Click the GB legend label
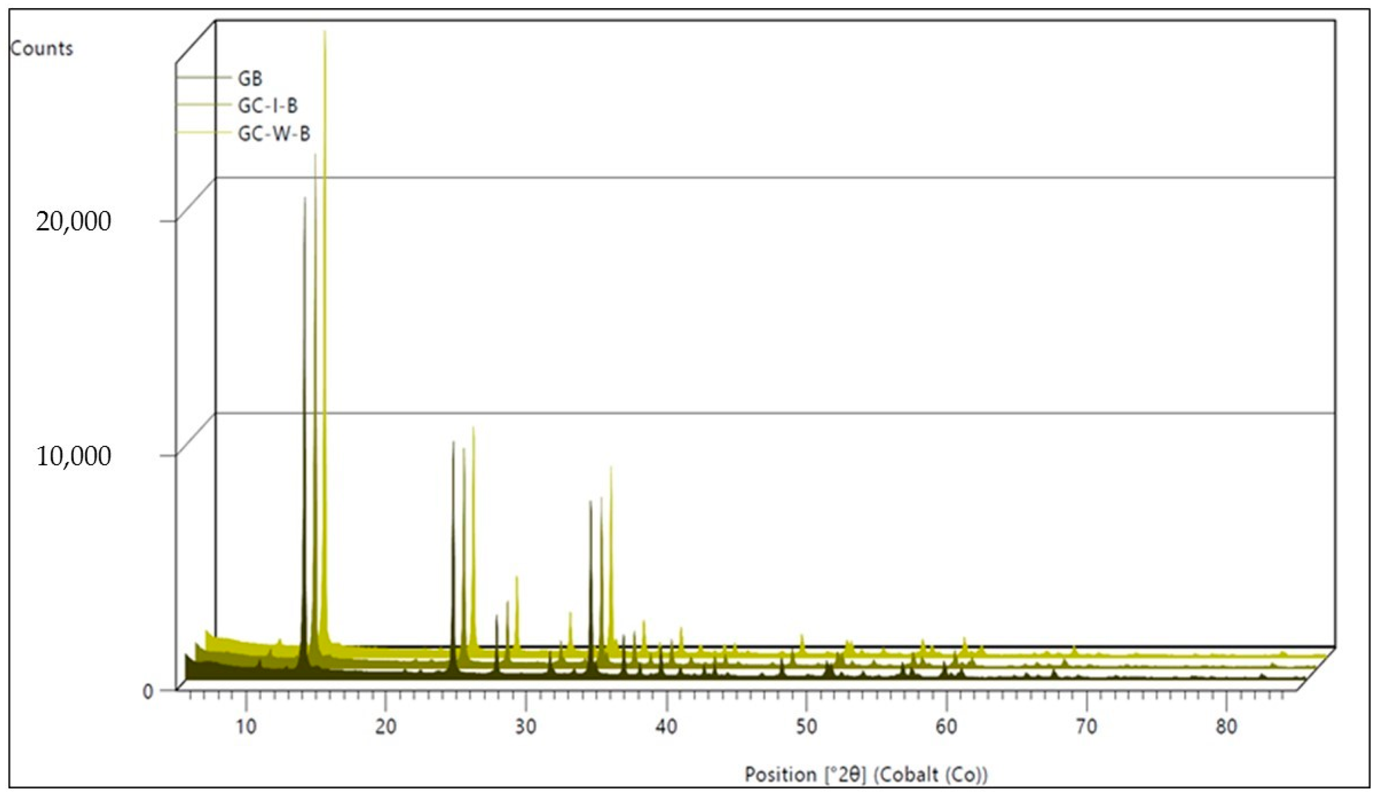This screenshot has height=798, width=1379. (250, 79)
